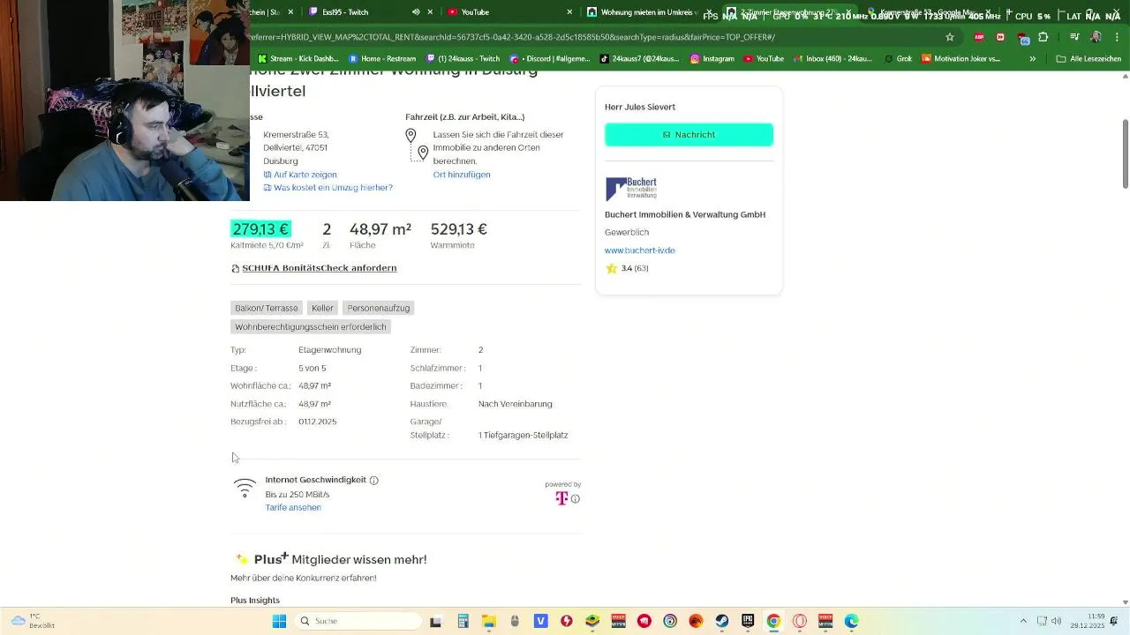Open Epic Games Launcher from taskbar
Viewport: 1130px width, 635px height.
coord(748,621)
